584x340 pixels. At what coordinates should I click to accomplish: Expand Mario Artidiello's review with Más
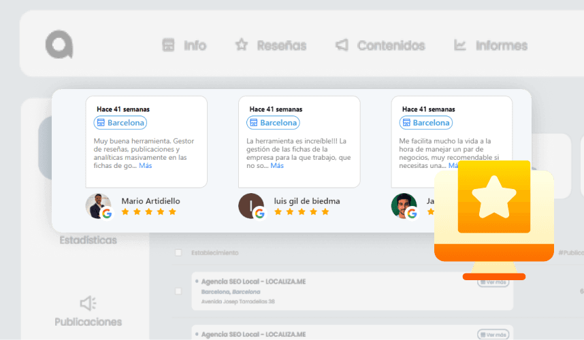[x=145, y=165]
